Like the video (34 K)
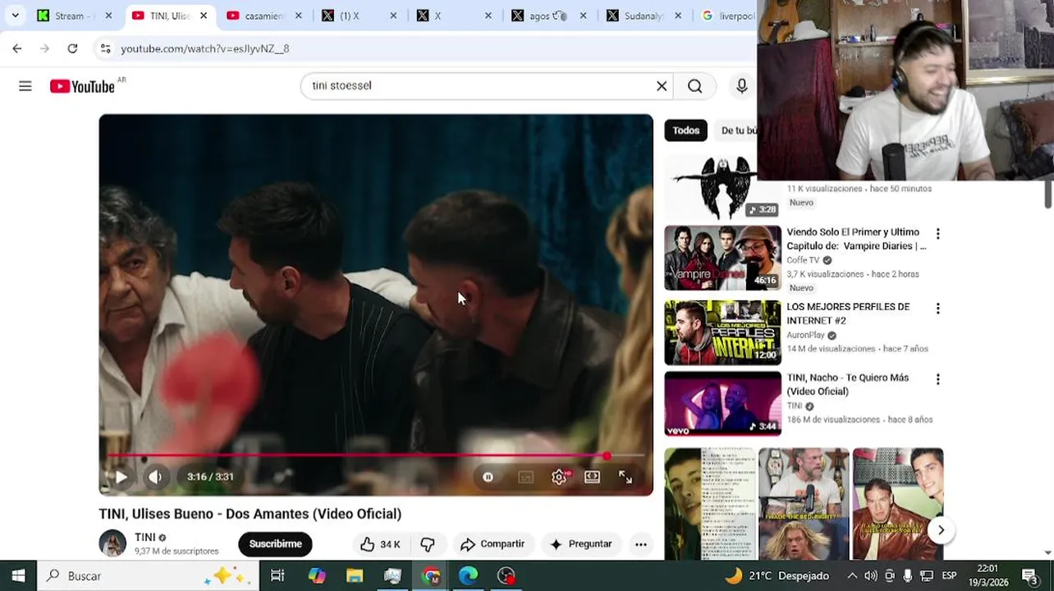The height and width of the screenshot is (591, 1054). click(379, 544)
